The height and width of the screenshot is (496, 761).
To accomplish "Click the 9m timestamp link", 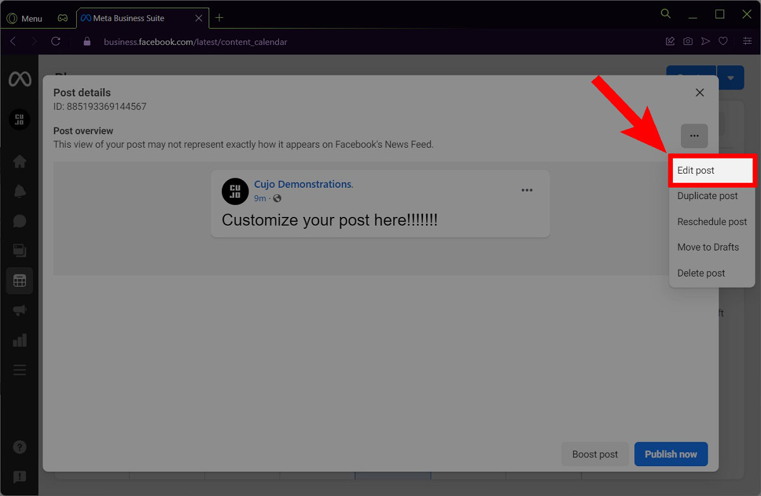I will coord(260,199).
